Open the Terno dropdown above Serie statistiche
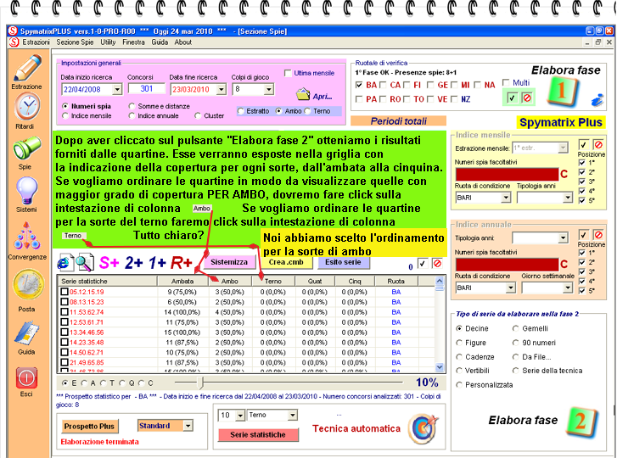This screenshot has width=617, height=458. point(292,415)
